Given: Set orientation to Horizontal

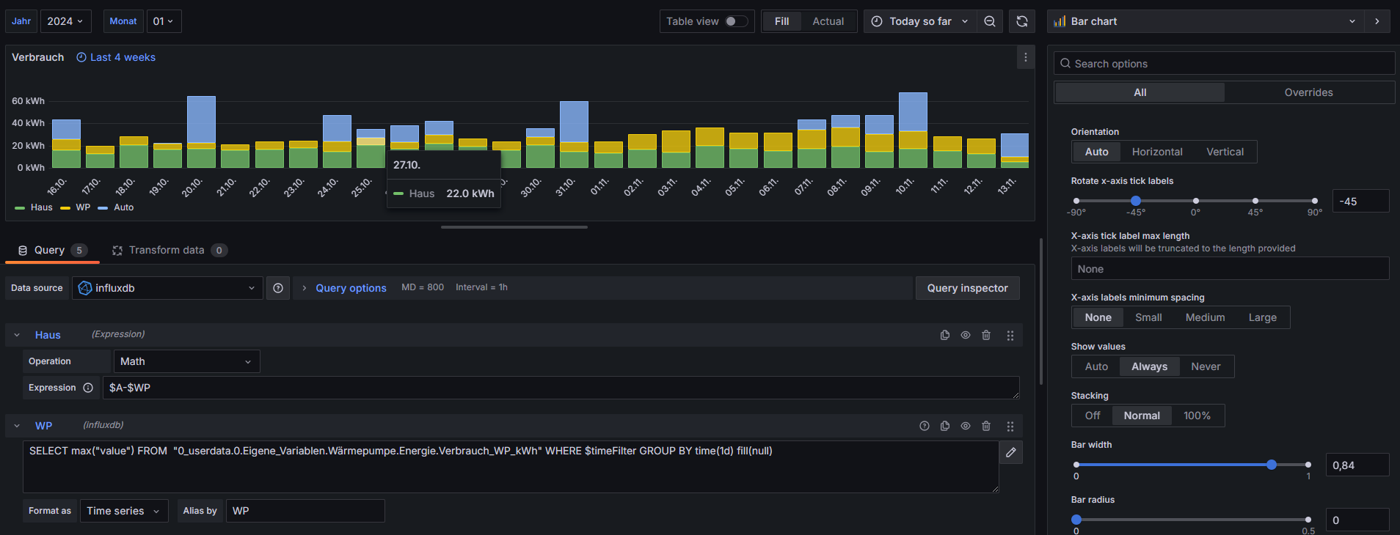Looking at the screenshot, I should pos(1157,152).
